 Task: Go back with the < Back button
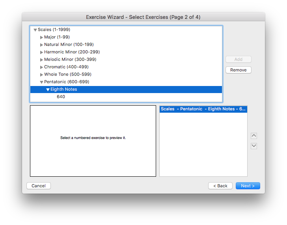[x=220, y=186]
